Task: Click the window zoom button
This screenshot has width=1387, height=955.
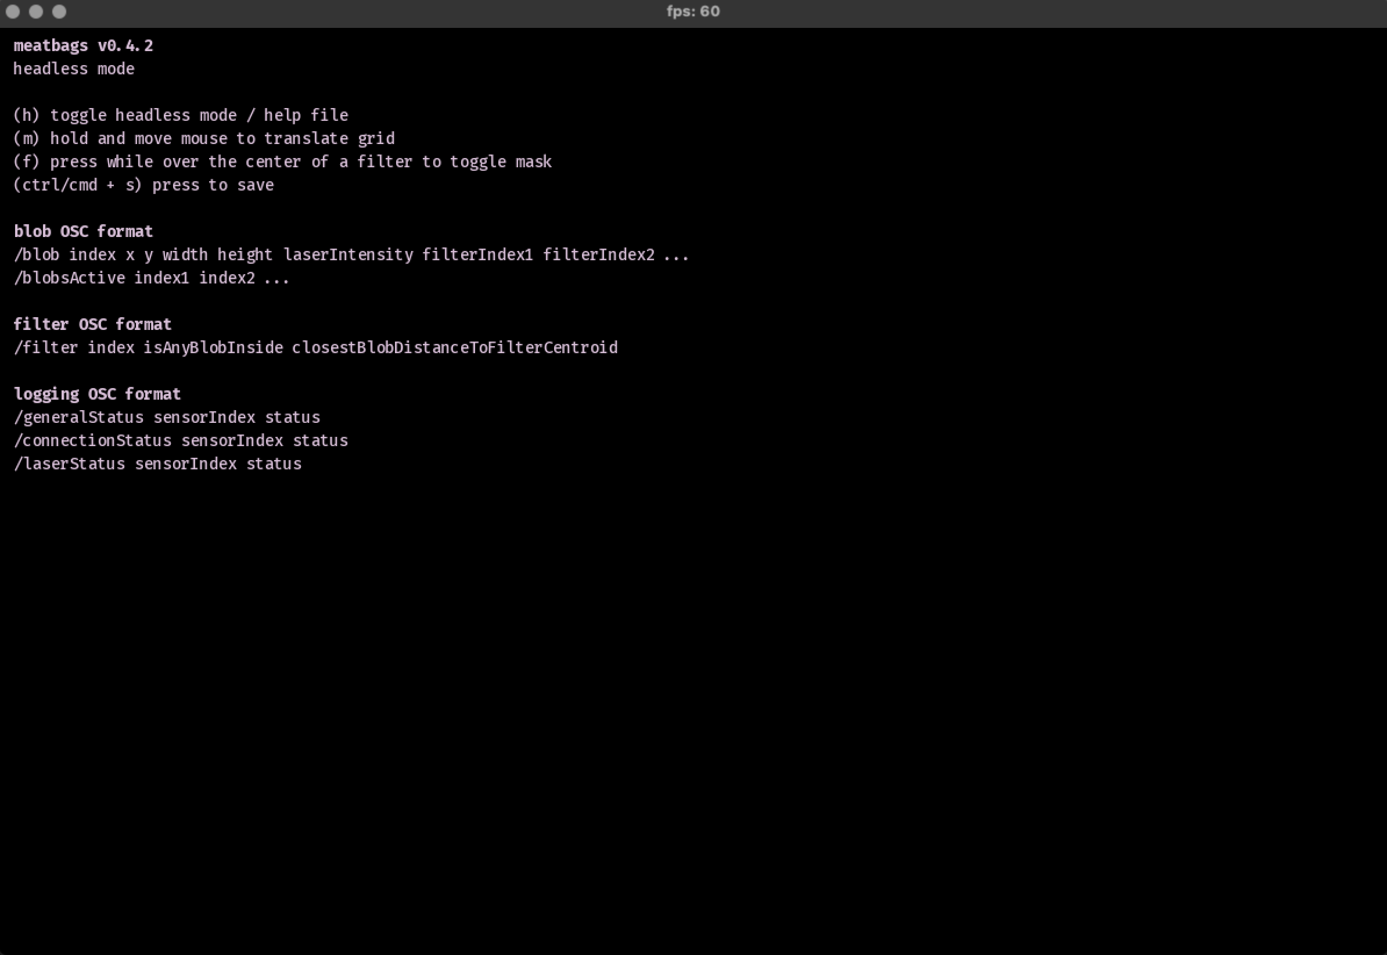Action: click(x=59, y=12)
